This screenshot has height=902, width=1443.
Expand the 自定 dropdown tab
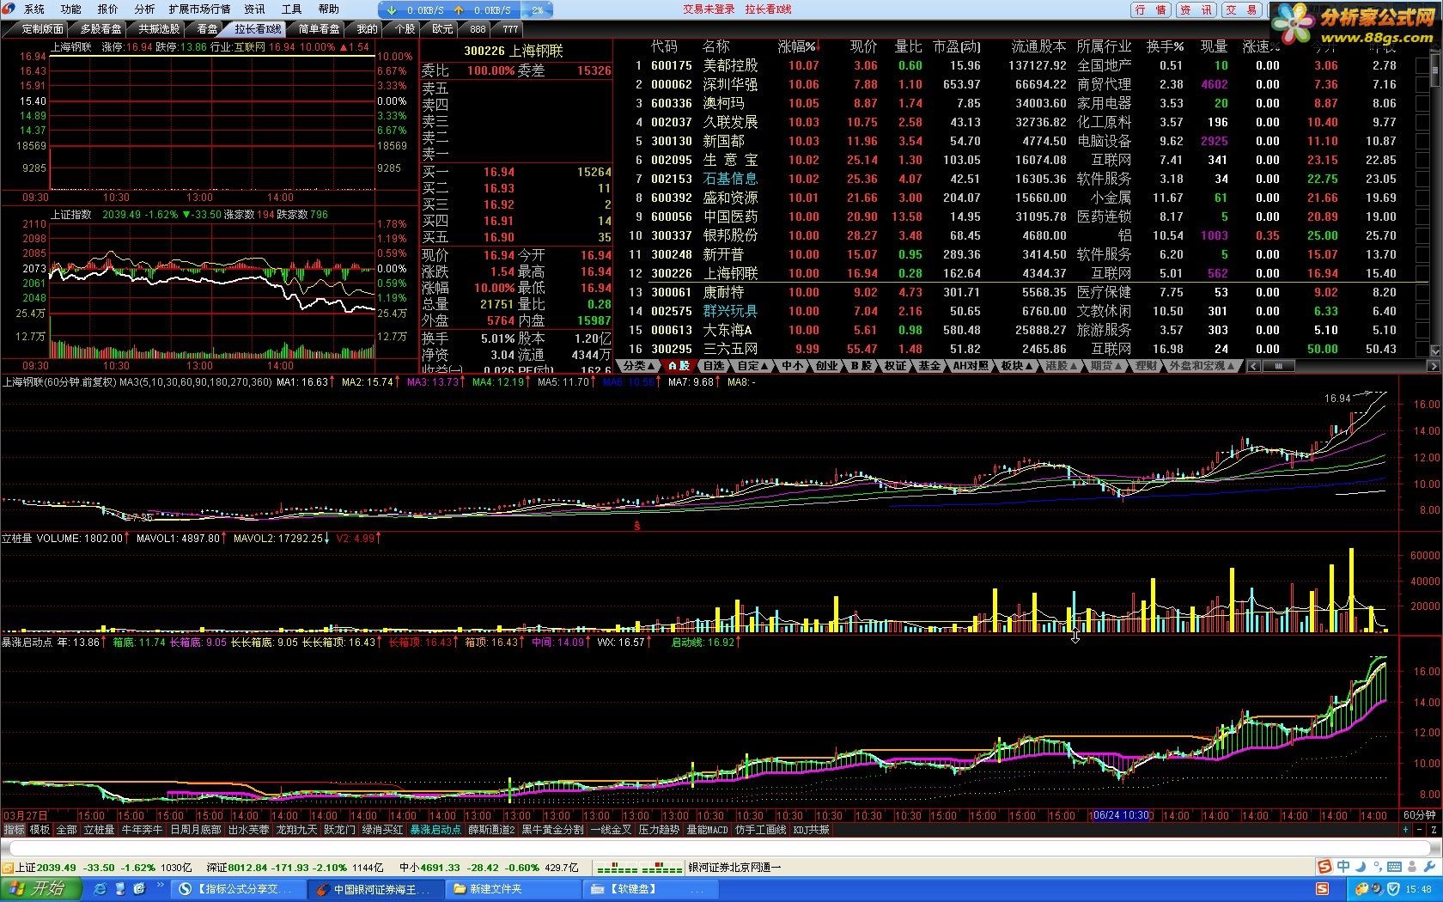753,366
